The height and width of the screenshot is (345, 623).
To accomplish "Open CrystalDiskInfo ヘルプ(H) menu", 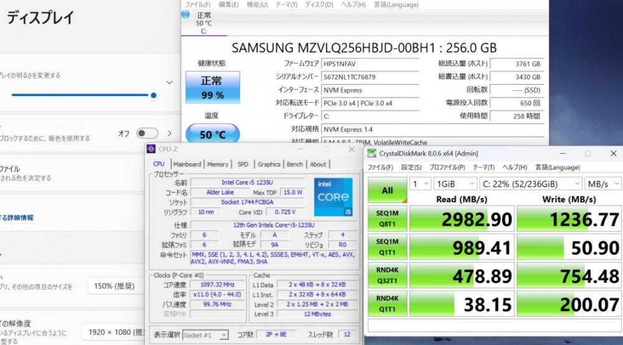I will [x=353, y=4].
